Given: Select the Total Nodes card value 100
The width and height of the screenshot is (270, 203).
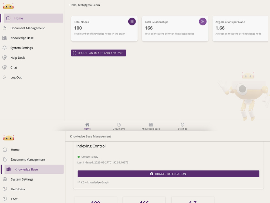Looking at the screenshot, I should click(78, 28).
